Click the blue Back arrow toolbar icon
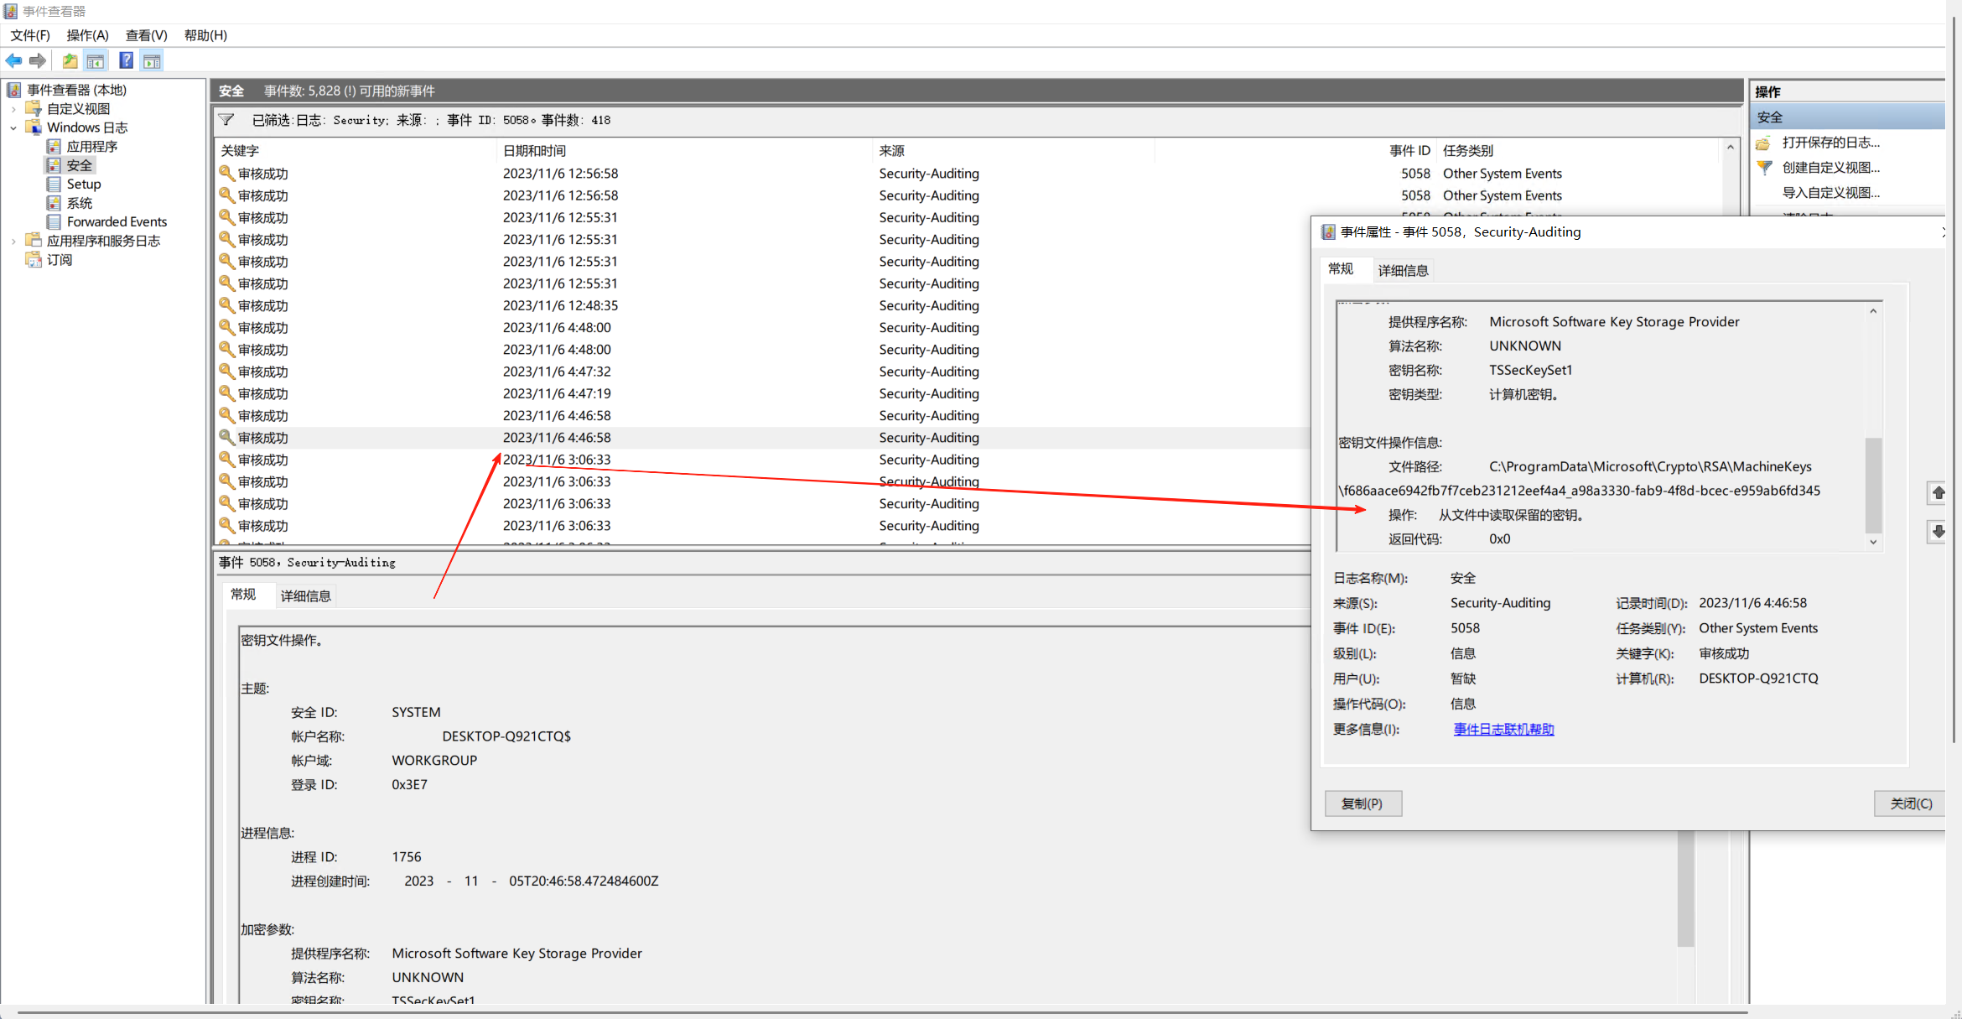 pos(14,60)
